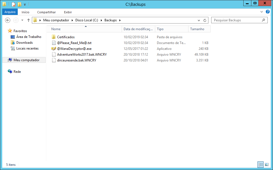Image resolution: width=273 pixels, height=170 pixels.
Task: Click Disco Local (C:) in breadcrumb
Action: [86, 20]
